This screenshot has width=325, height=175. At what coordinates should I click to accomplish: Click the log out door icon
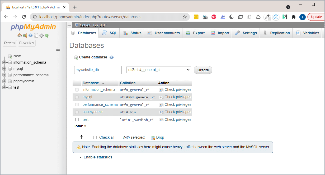[25, 36]
